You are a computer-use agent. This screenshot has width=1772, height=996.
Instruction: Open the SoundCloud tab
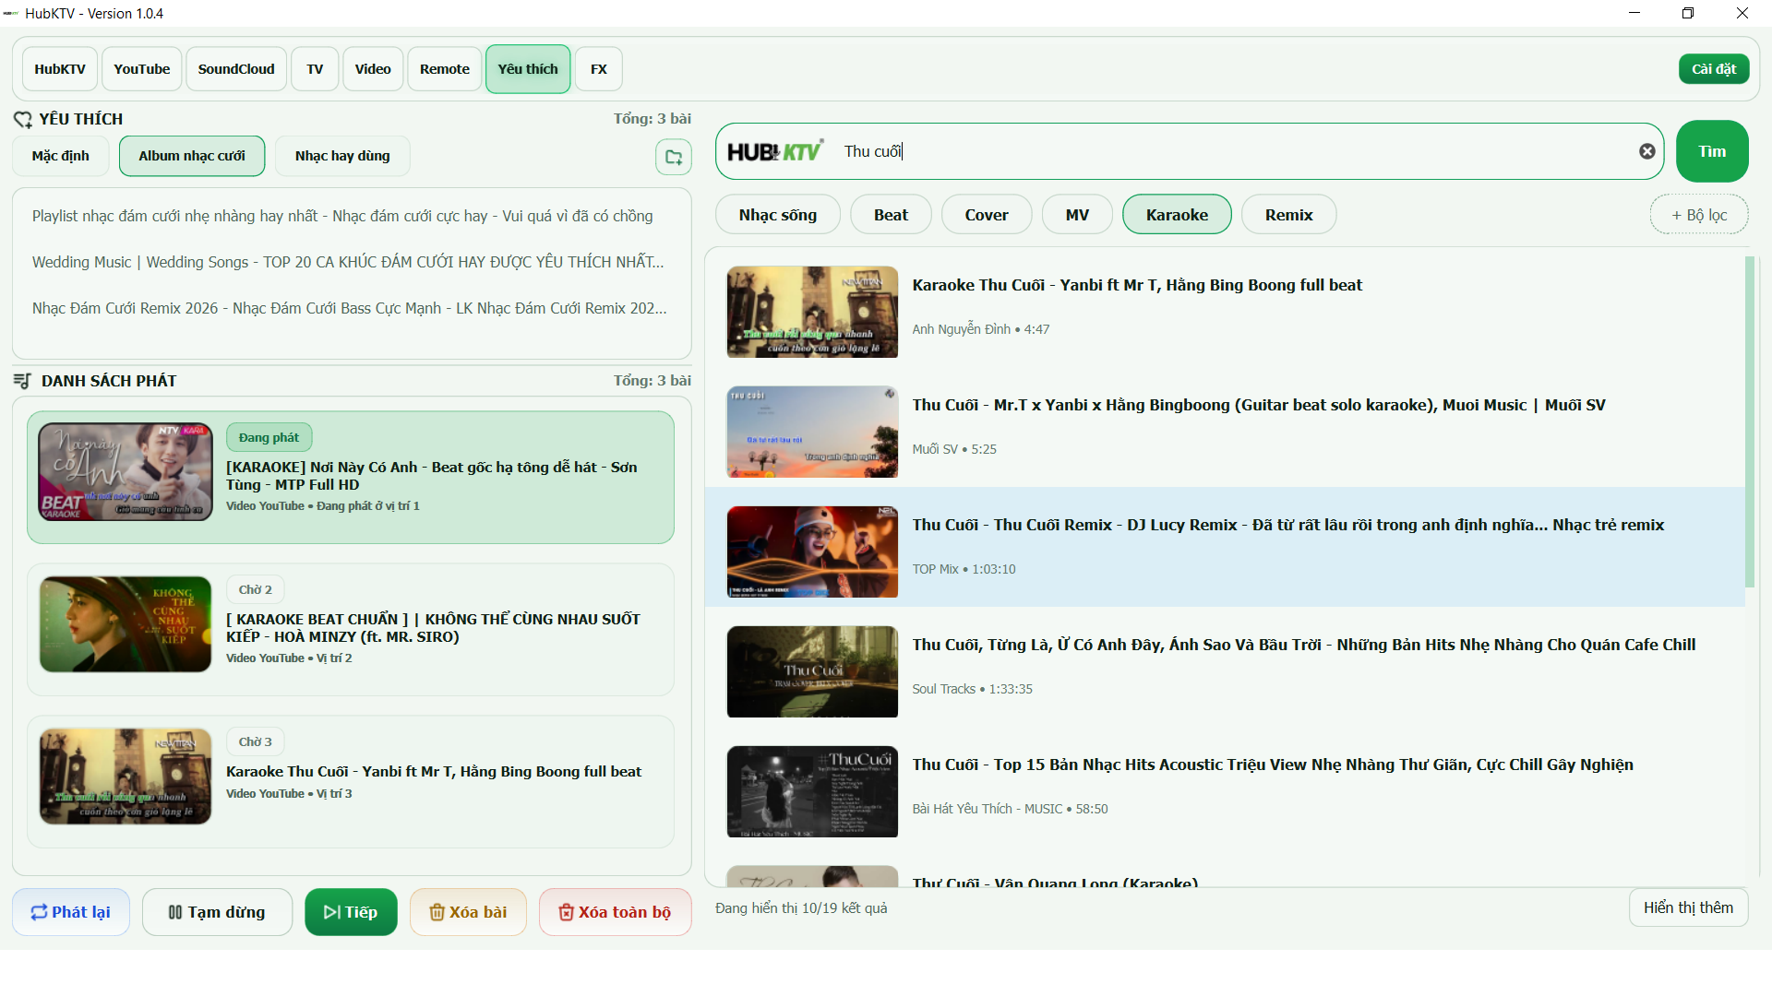click(236, 69)
